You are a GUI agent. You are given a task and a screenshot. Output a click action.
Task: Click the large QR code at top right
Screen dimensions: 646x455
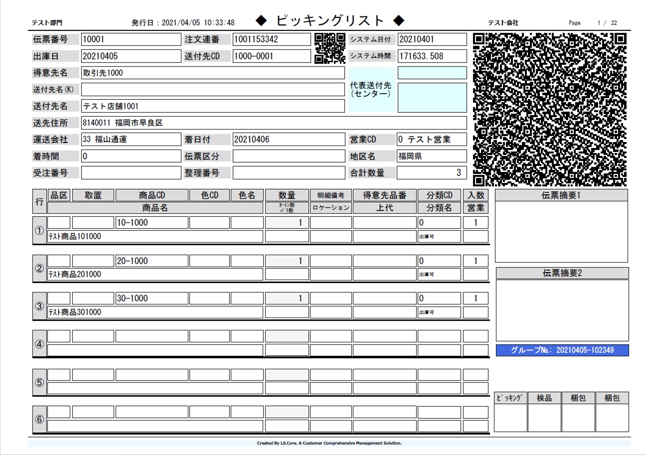pyautogui.click(x=550, y=109)
